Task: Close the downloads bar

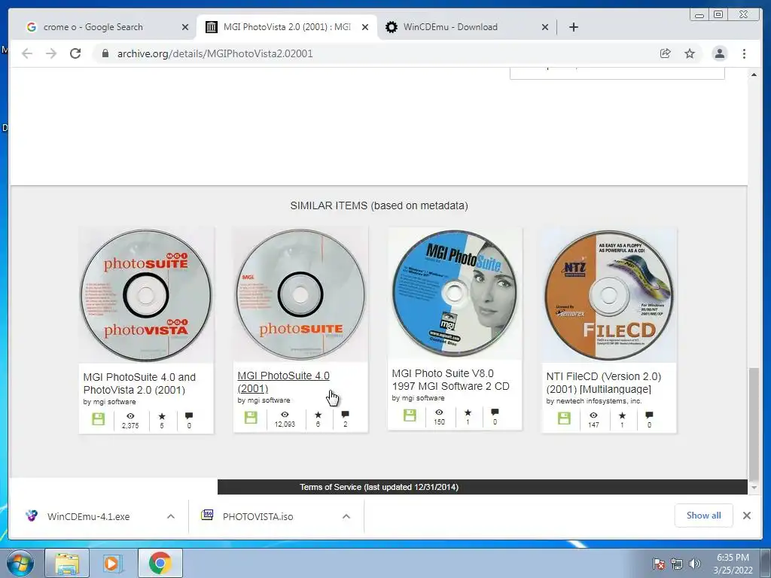Action: 747,516
